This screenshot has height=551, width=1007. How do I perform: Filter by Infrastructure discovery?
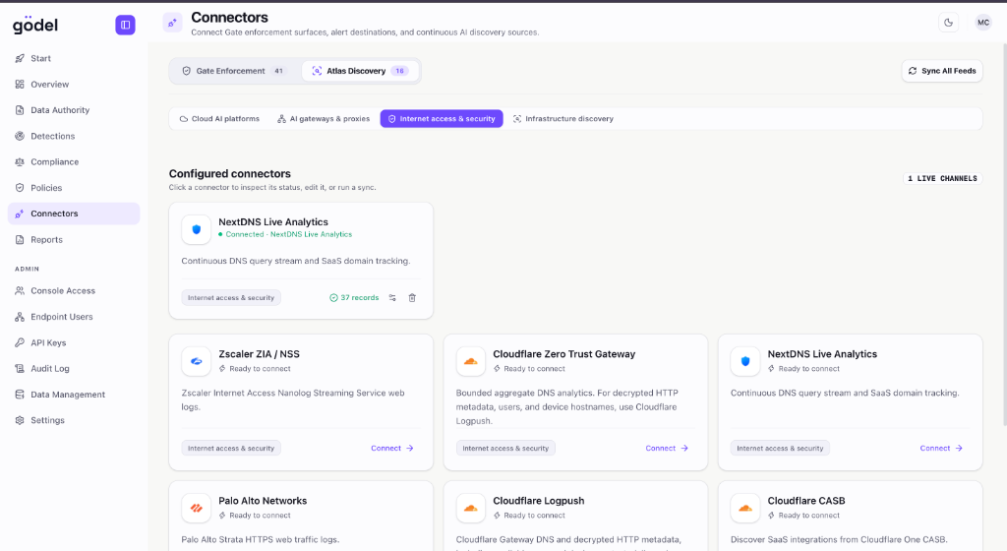563,119
